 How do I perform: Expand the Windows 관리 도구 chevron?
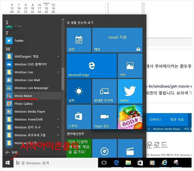pos(58,127)
